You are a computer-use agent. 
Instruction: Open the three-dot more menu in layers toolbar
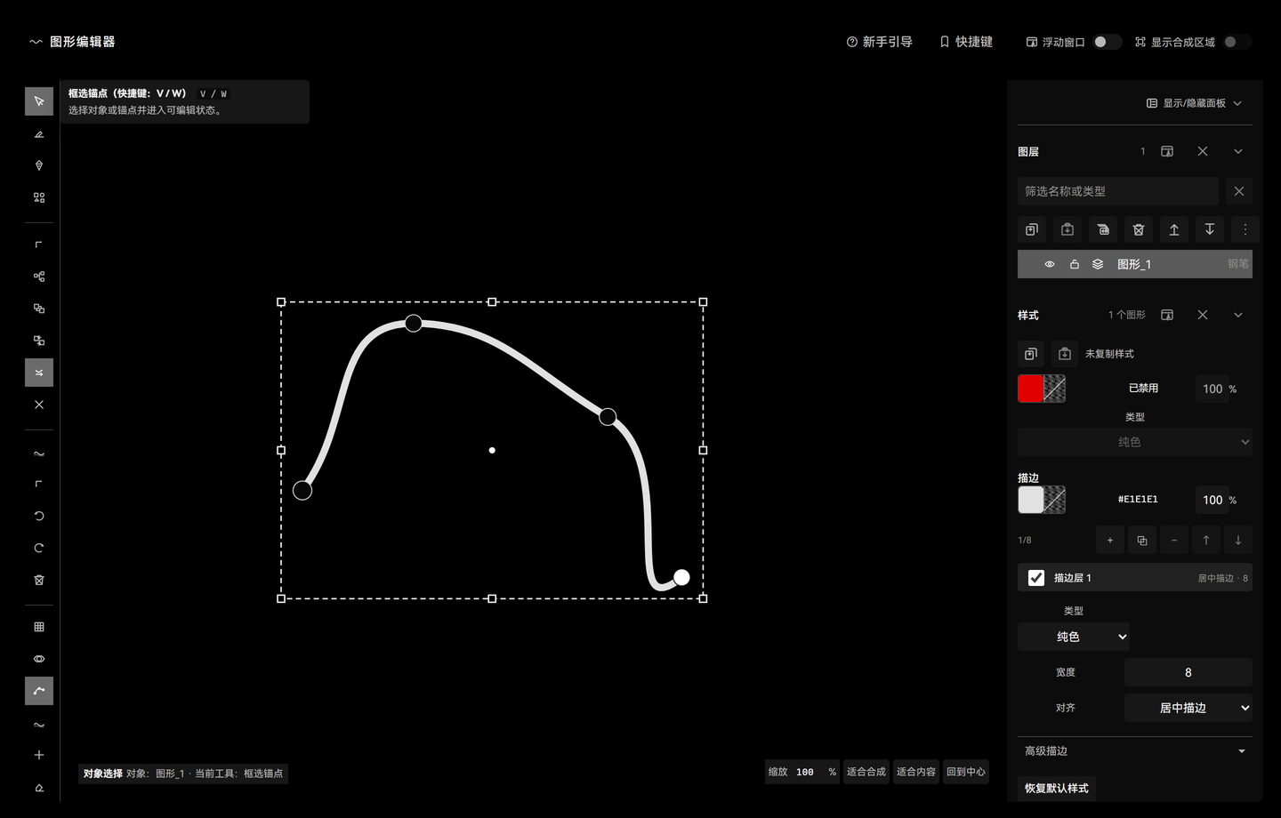(x=1245, y=229)
